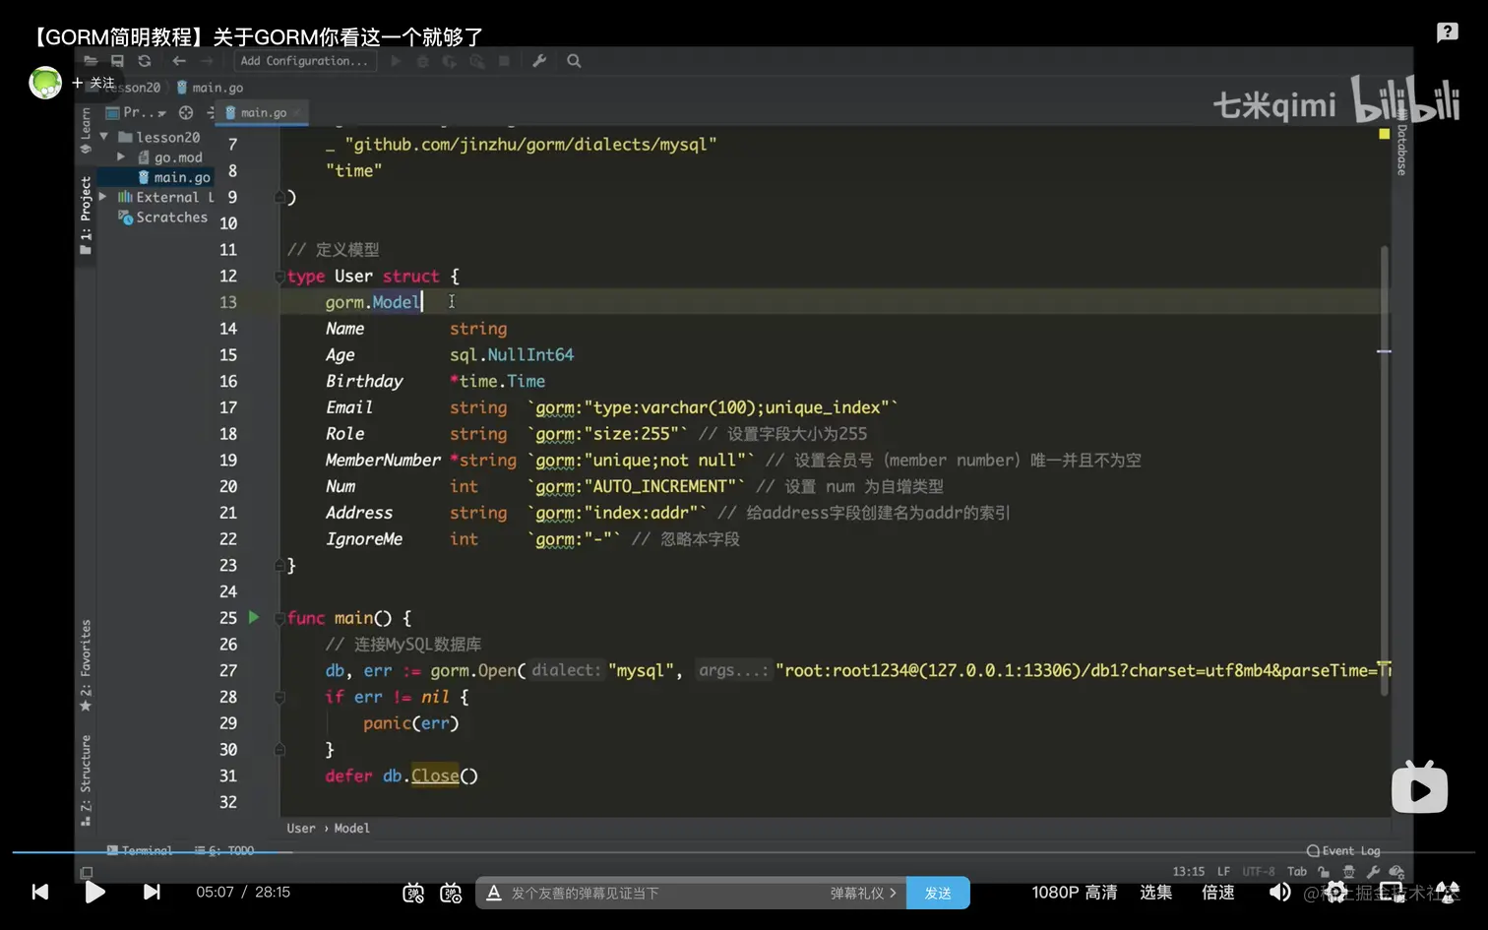
Task: Click the Stop toolbar icon
Action: tap(504, 61)
